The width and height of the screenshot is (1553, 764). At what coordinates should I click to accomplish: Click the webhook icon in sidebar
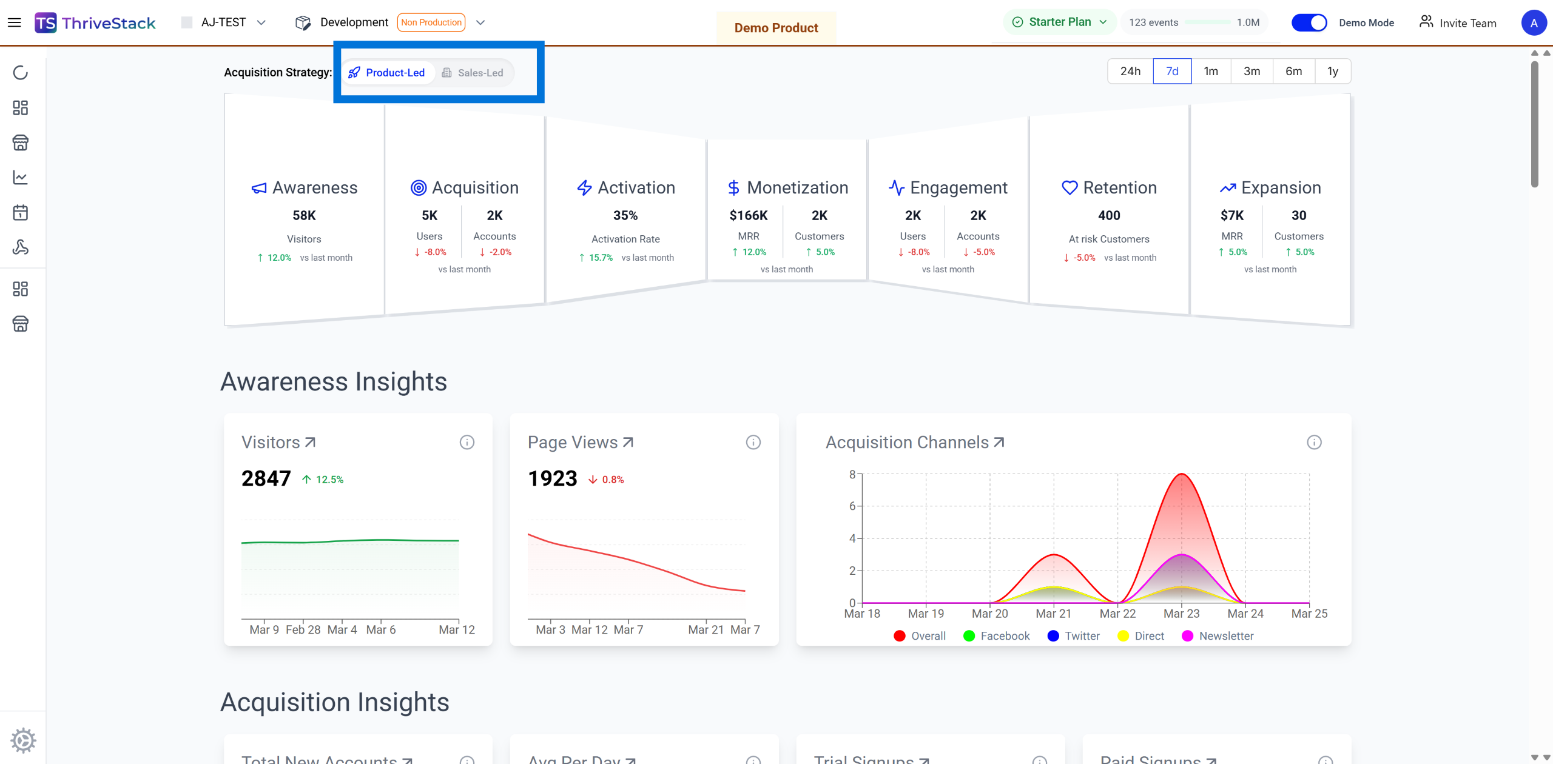[x=21, y=247]
